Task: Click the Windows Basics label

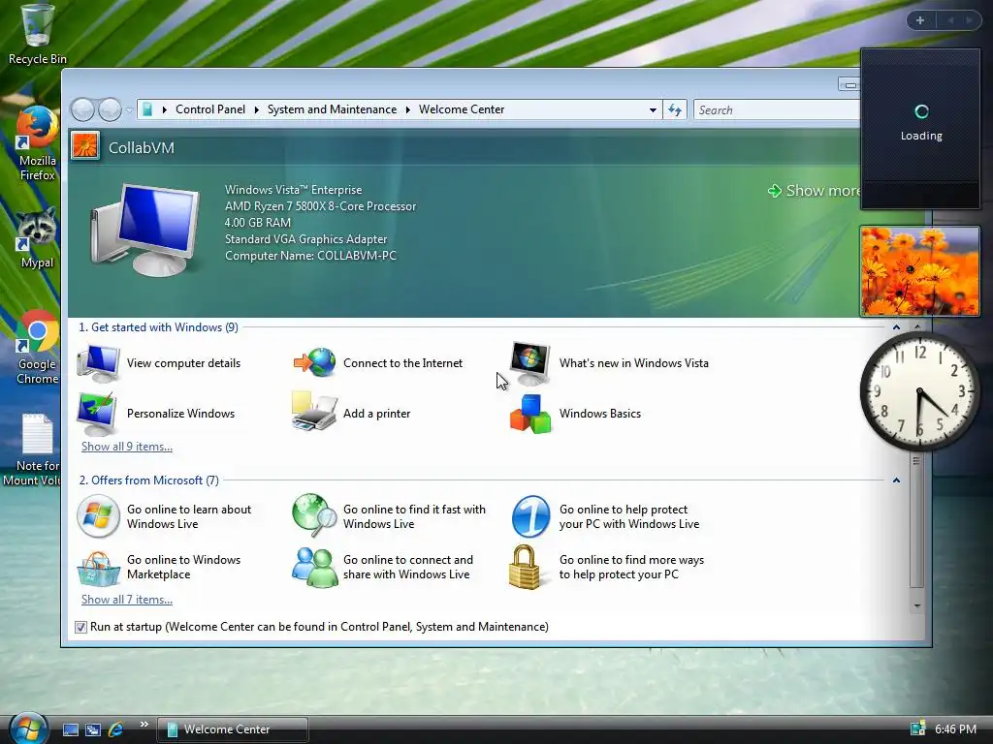Action: [x=599, y=414]
